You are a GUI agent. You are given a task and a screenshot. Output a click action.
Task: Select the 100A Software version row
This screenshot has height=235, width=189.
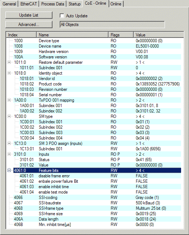tap(97, 57)
